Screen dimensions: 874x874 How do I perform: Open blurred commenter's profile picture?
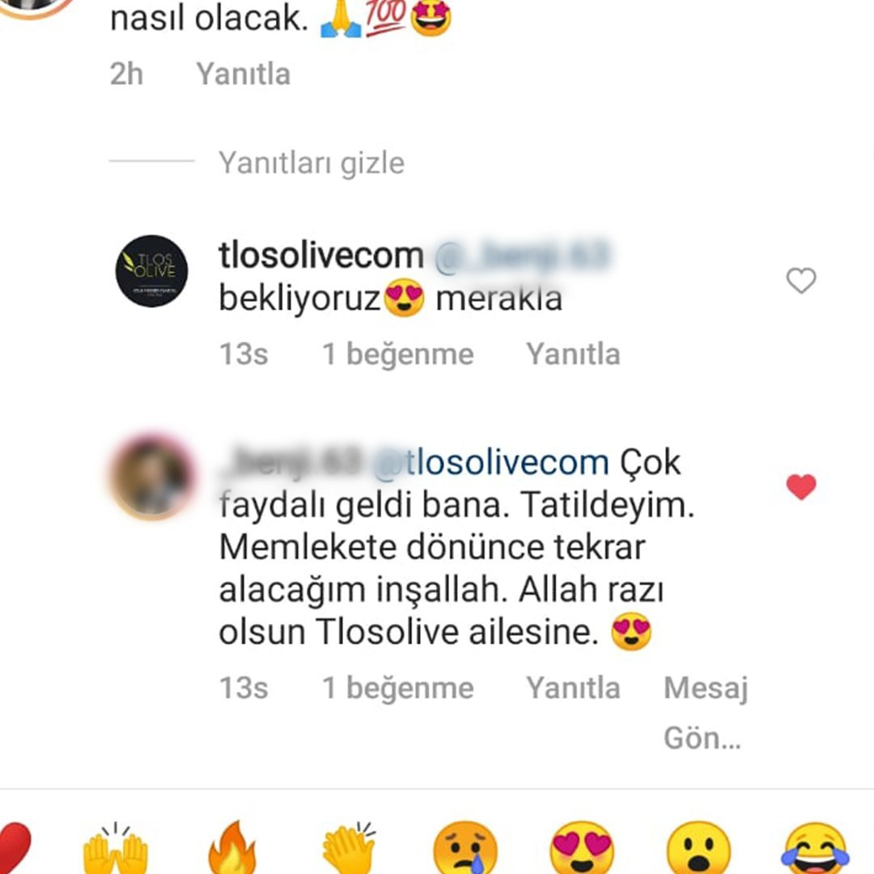coord(152,477)
